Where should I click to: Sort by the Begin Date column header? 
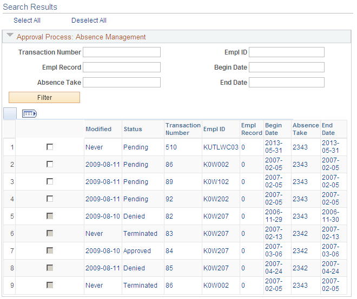[273, 129]
